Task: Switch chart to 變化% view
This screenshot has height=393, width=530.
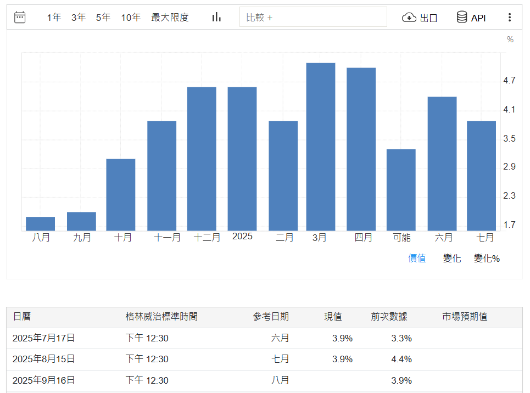Action: coord(487,259)
